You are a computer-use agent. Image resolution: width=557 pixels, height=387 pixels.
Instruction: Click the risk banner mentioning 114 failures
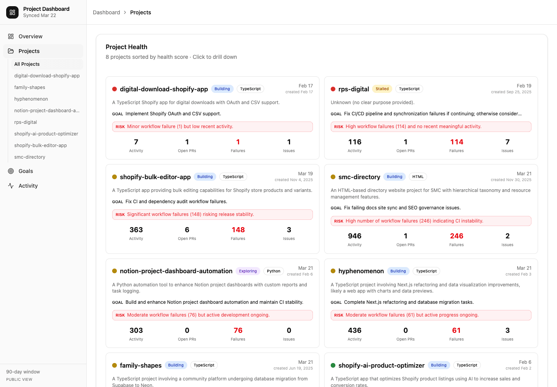click(431, 127)
